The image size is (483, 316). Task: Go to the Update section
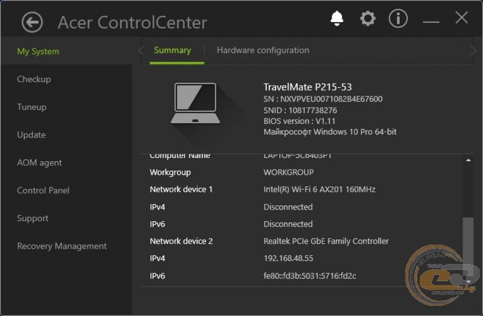[32, 135]
